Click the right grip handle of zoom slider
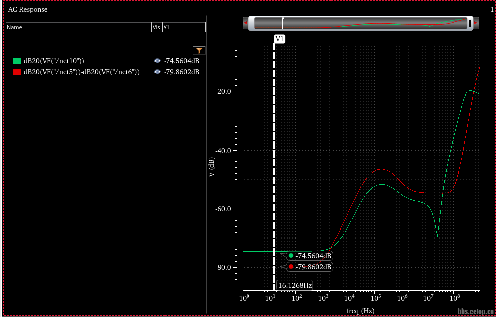The width and height of the screenshot is (496, 317). [x=470, y=23]
